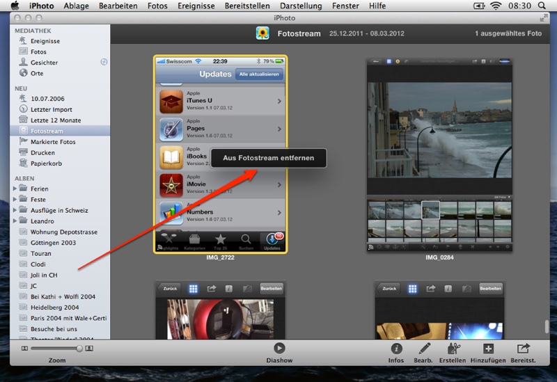Open the Fenster menu

point(345,6)
